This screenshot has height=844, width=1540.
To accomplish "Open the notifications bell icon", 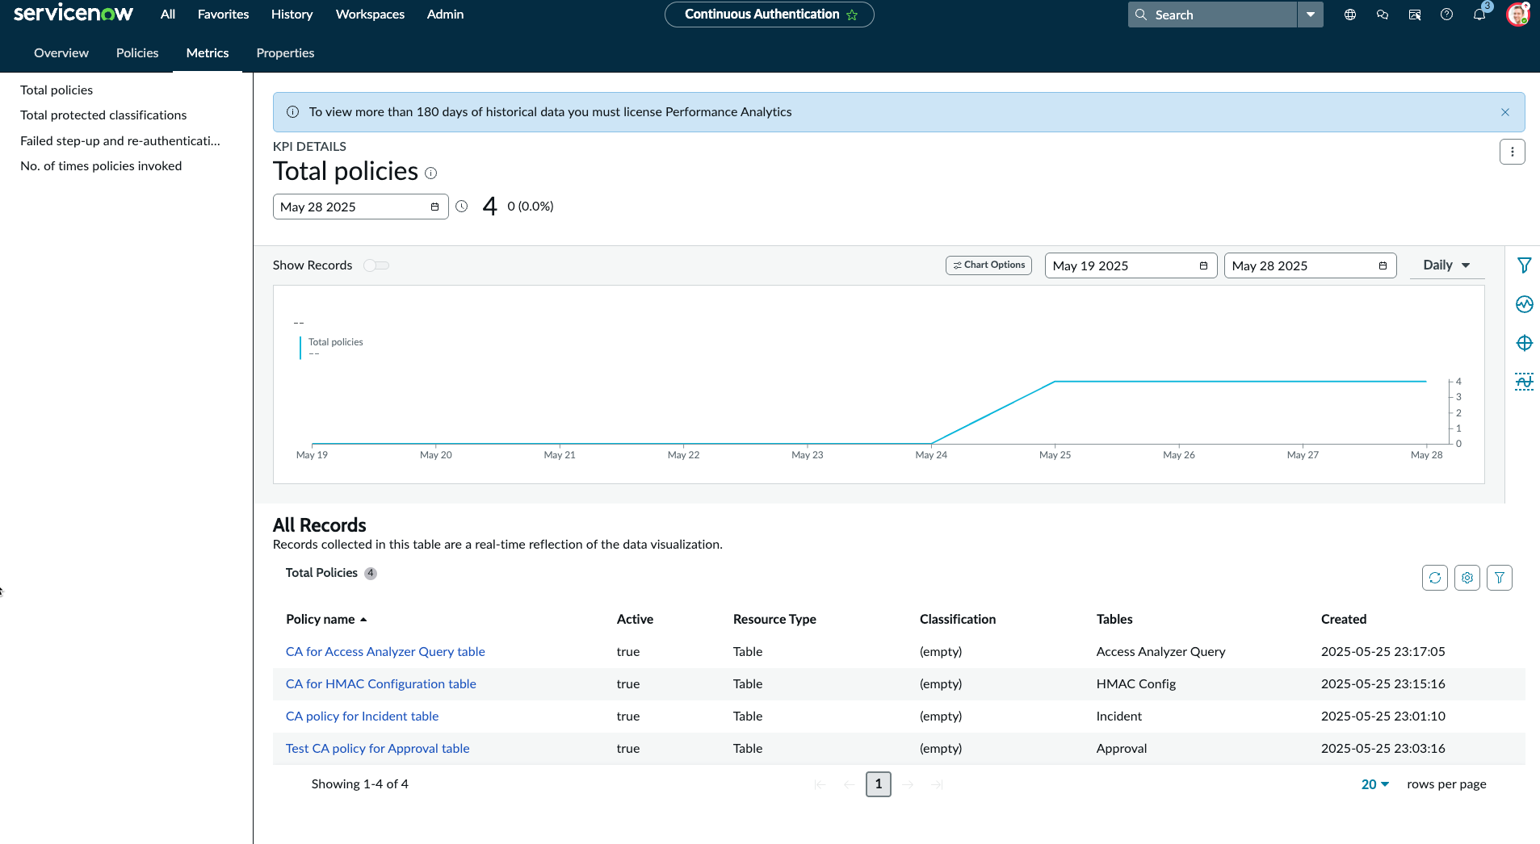I will 1479,15.
